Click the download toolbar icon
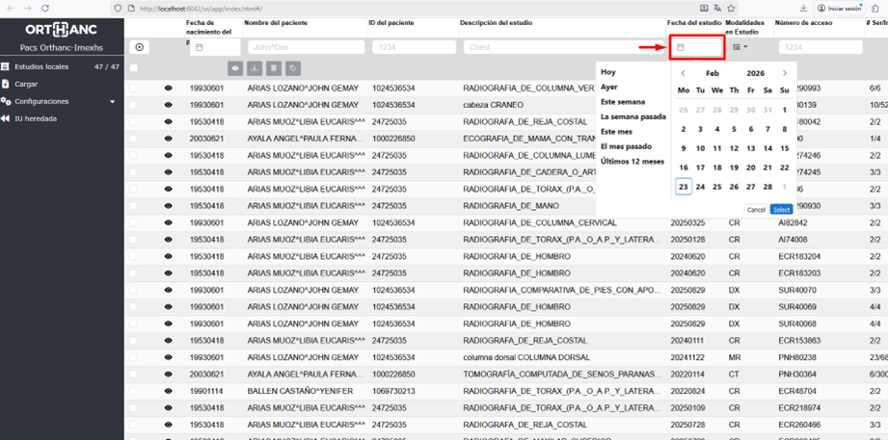888x440 pixels. 255,68
